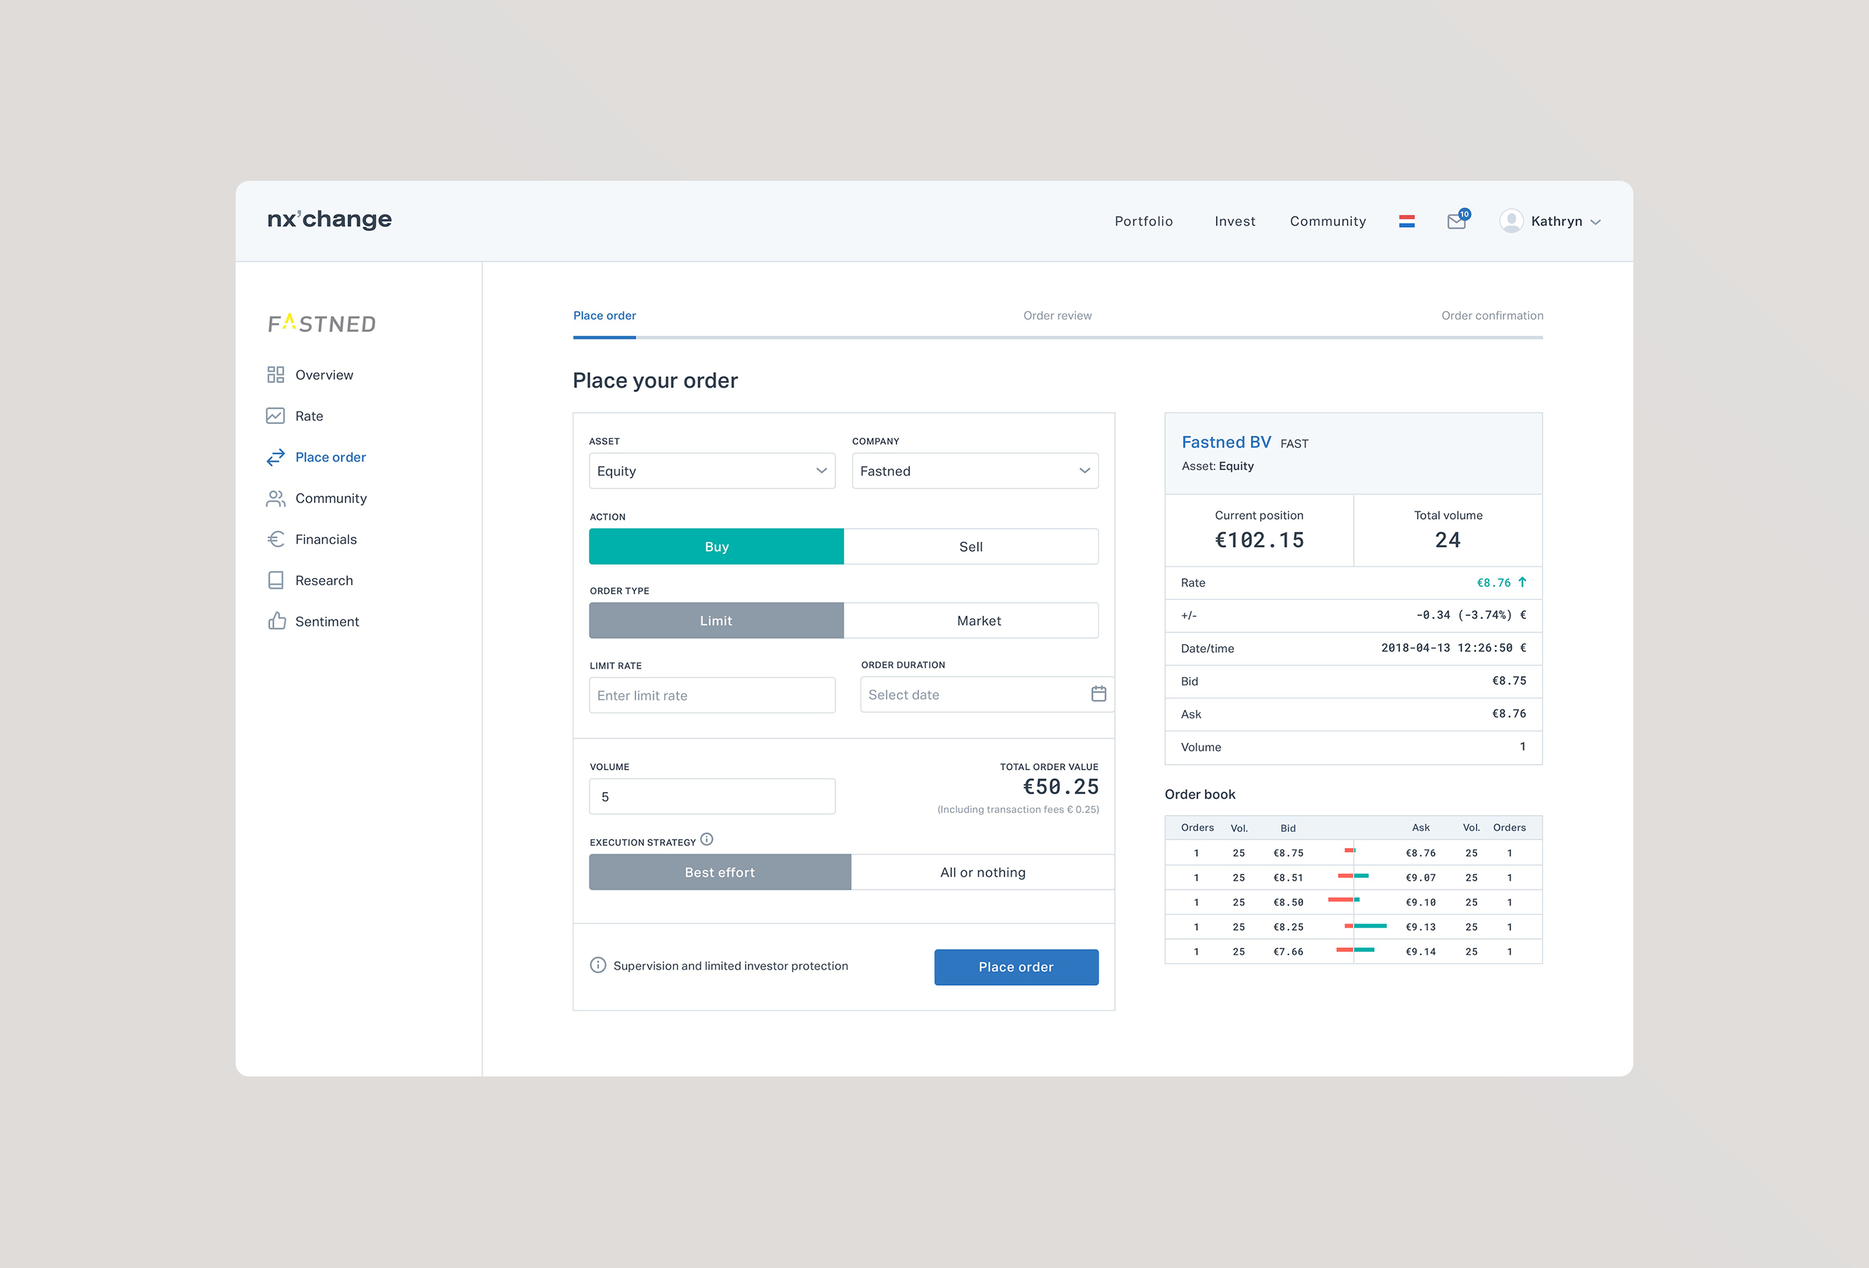
Task: Click the Volume input field showing 5
Action: pos(712,797)
